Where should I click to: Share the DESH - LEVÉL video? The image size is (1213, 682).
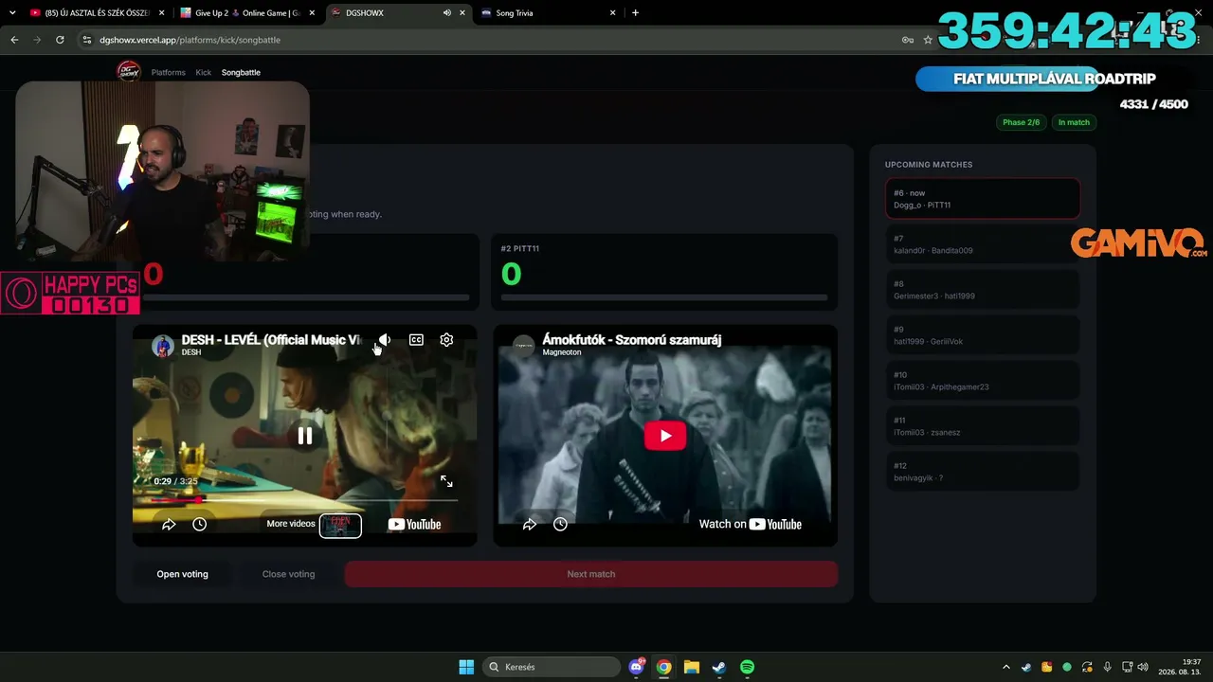pos(169,524)
